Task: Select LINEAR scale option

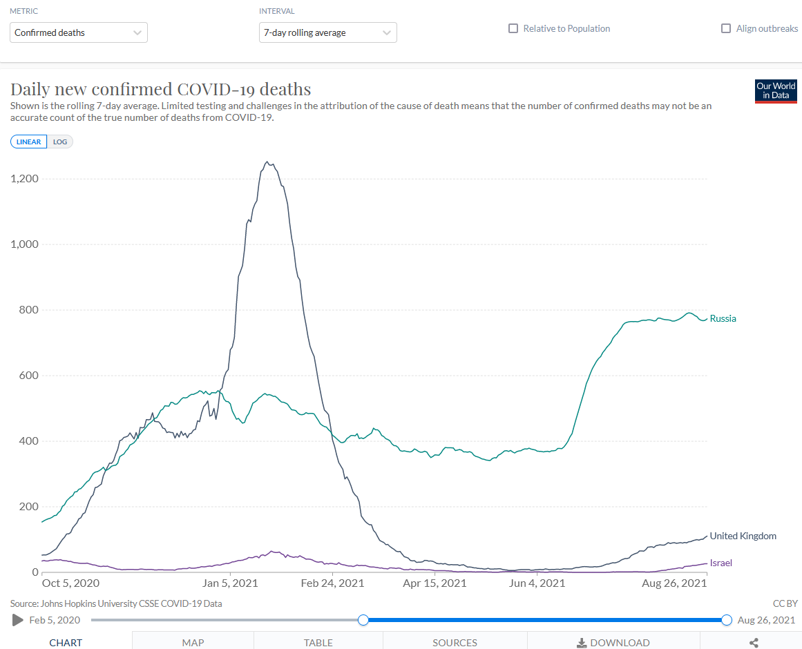Action: point(28,142)
